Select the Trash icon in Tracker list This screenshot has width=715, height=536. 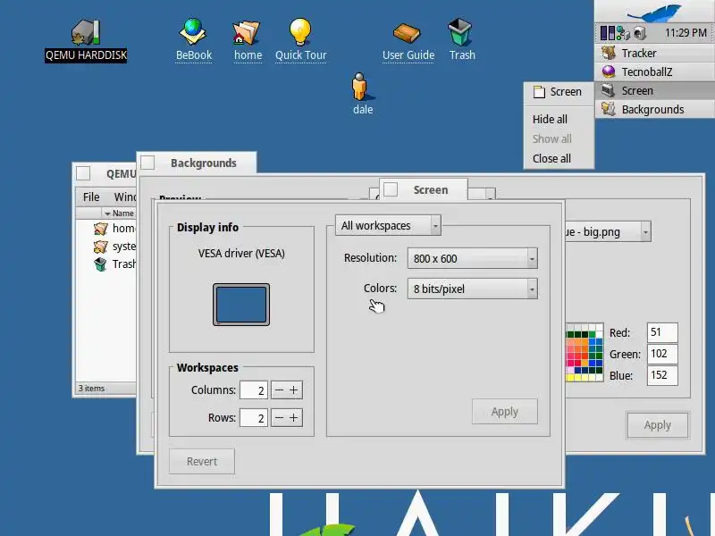pos(100,264)
